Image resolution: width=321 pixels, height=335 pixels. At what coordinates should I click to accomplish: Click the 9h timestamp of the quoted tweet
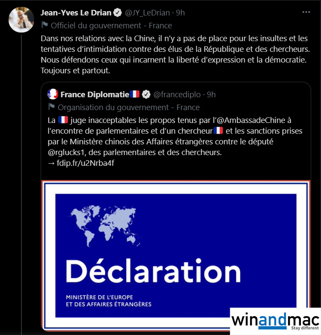[211, 95]
